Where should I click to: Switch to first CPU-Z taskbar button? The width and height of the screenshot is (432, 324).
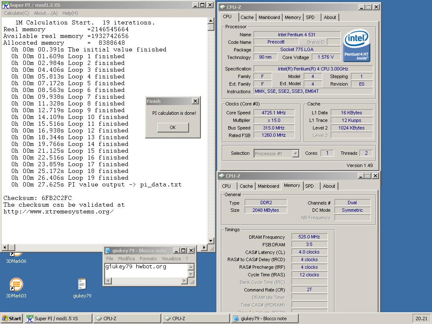point(127,318)
